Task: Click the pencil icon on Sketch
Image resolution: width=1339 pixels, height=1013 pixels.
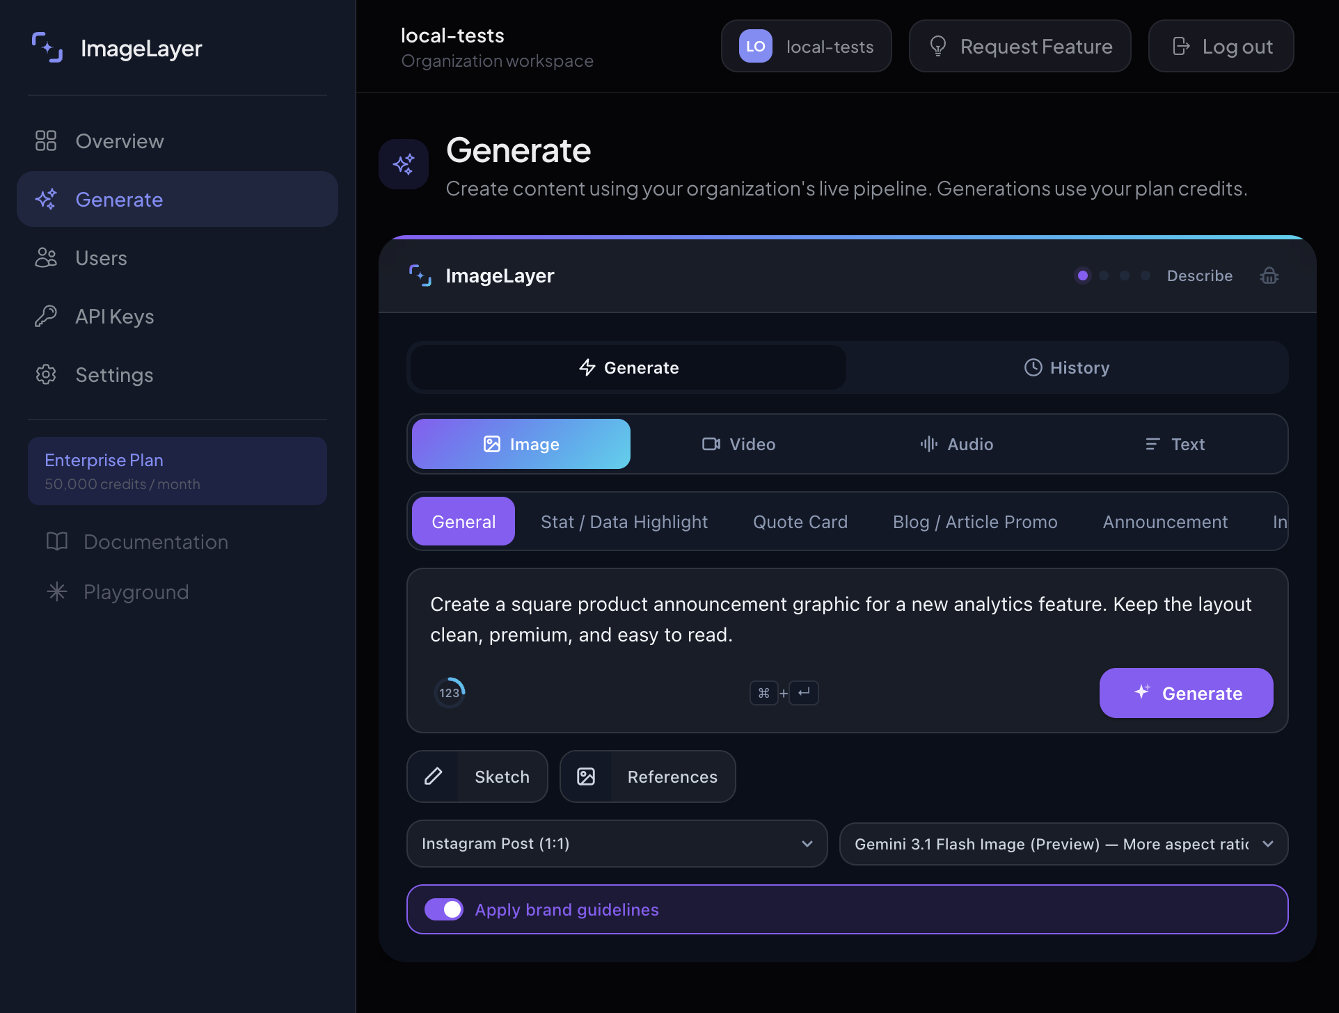Action: click(434, 776)
